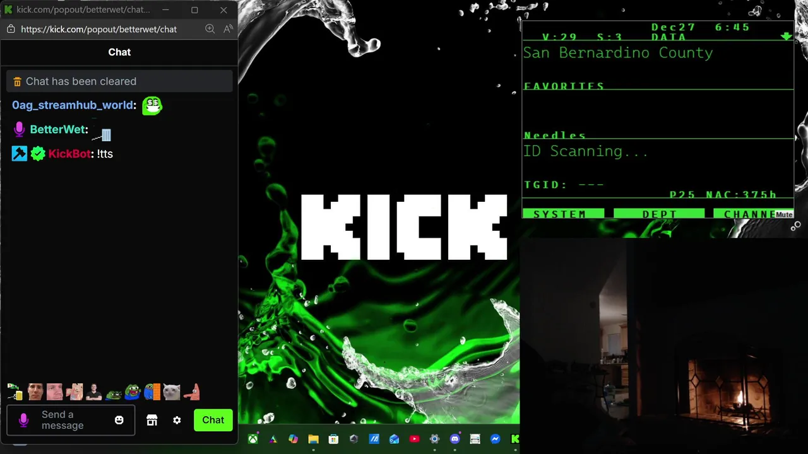Click the purple microphone icon in message box

pyautogui.click(x=24, y=420)
